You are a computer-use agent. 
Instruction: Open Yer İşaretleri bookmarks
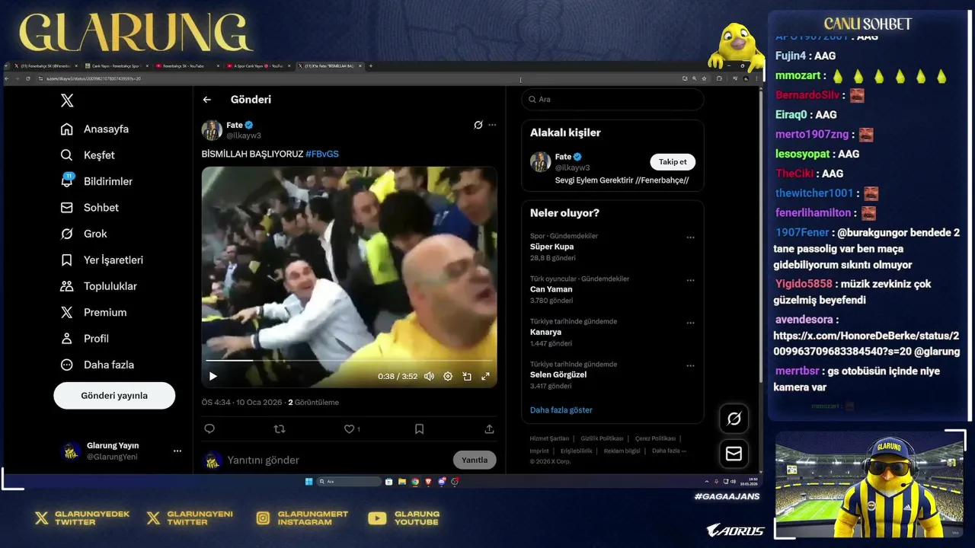pos(102,260)
